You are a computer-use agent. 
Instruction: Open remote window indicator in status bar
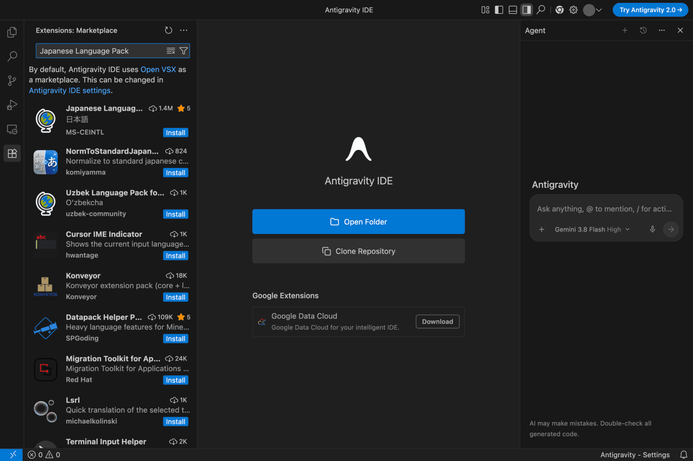pyautogui.click(x=11, y=455)
